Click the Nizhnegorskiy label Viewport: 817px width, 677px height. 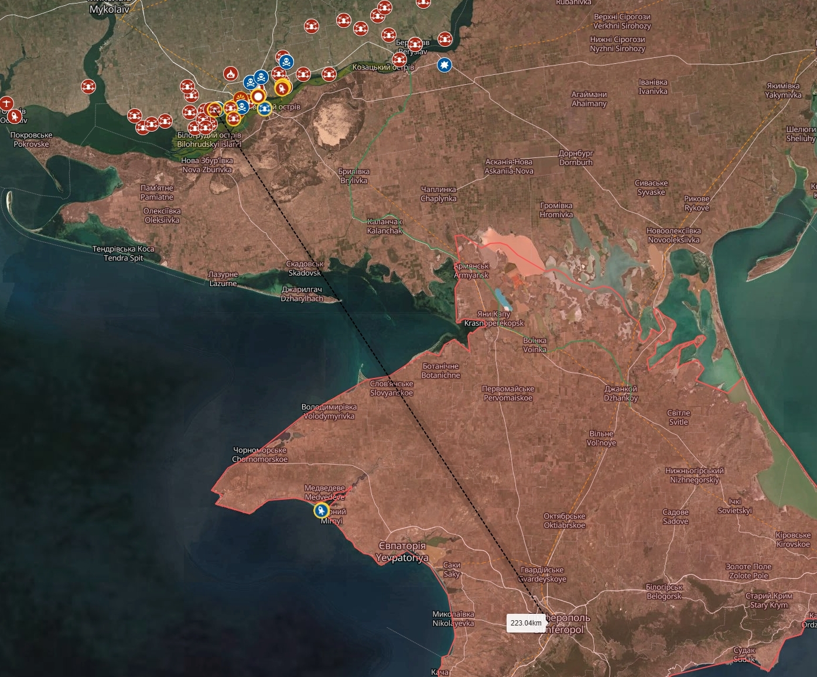[x=695, y=475]
